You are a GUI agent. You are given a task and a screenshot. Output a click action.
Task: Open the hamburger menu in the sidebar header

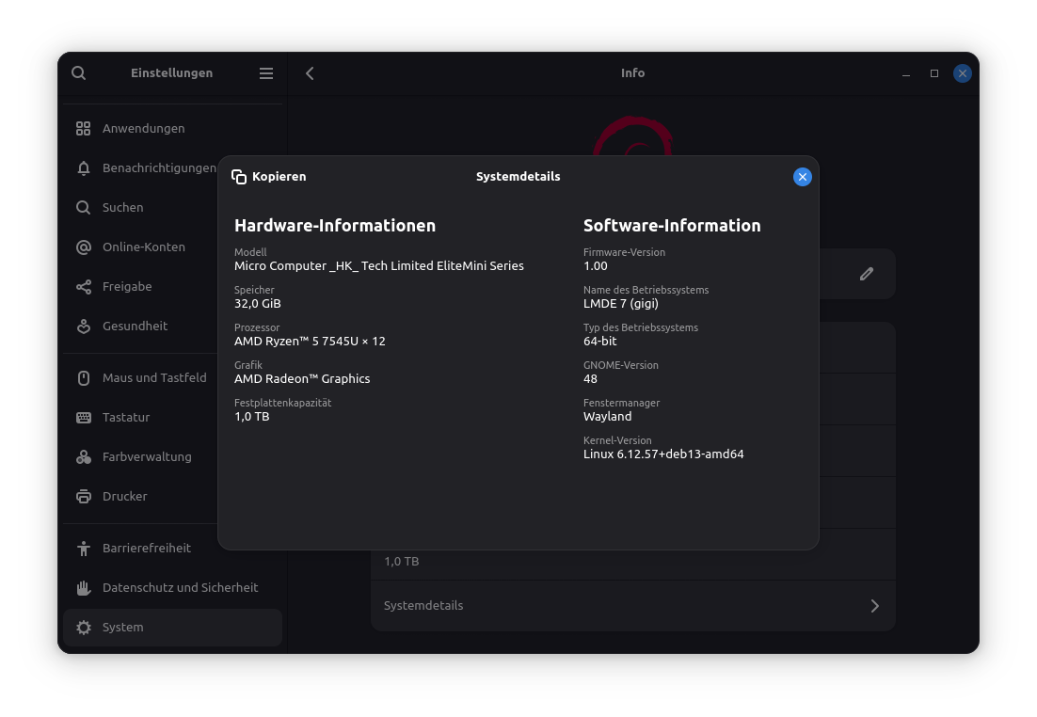pos(266,73)
